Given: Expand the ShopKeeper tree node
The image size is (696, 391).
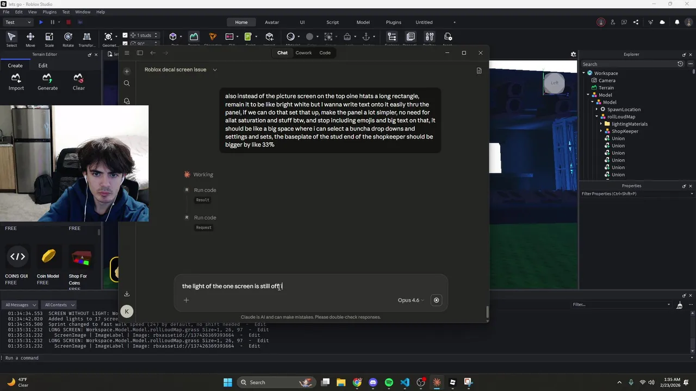Looking at the screenshot, I should (601, 131).
